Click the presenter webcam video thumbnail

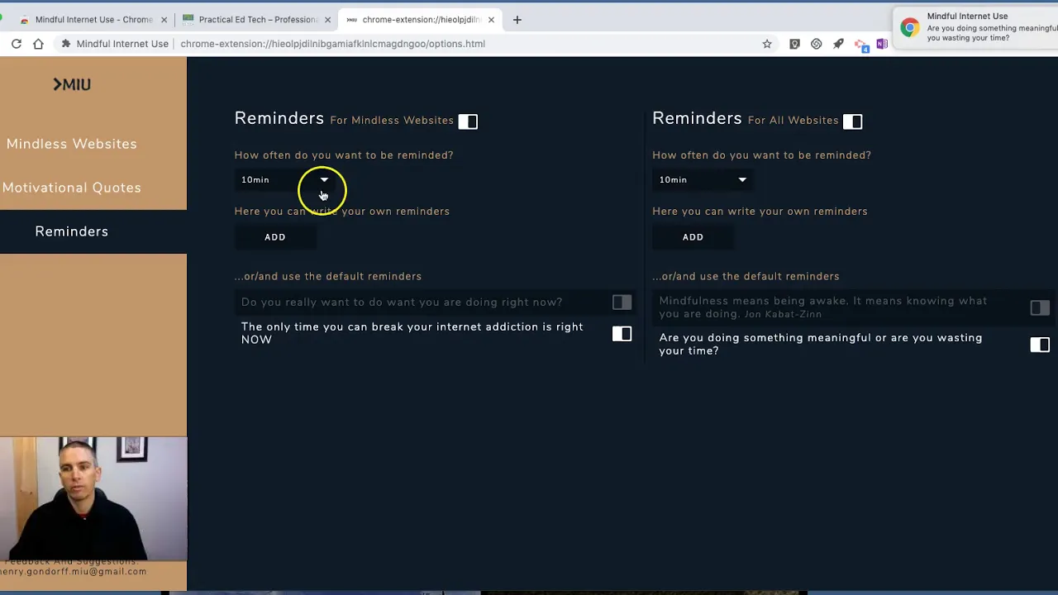point(93,499)
